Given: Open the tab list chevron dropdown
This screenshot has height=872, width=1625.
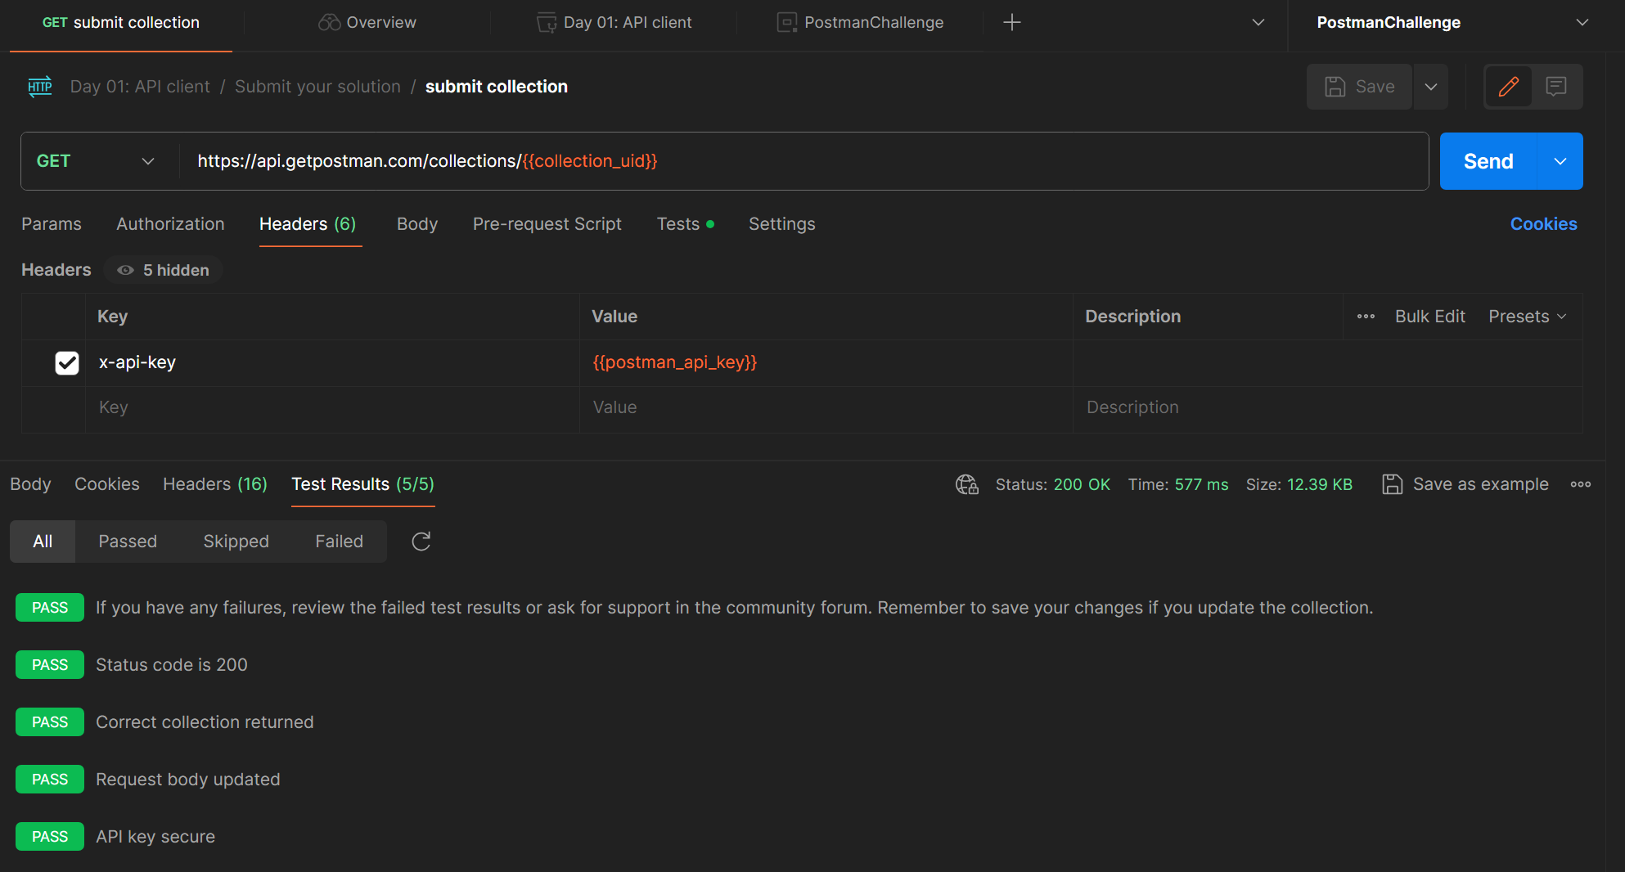Looking at the screenshot, I should (1258, 23).
